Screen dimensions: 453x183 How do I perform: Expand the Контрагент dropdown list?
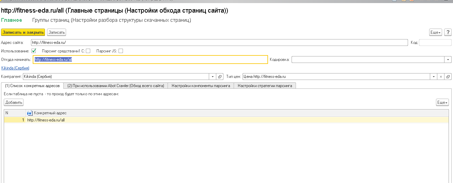pyautogui.click(x=213, y=77)
